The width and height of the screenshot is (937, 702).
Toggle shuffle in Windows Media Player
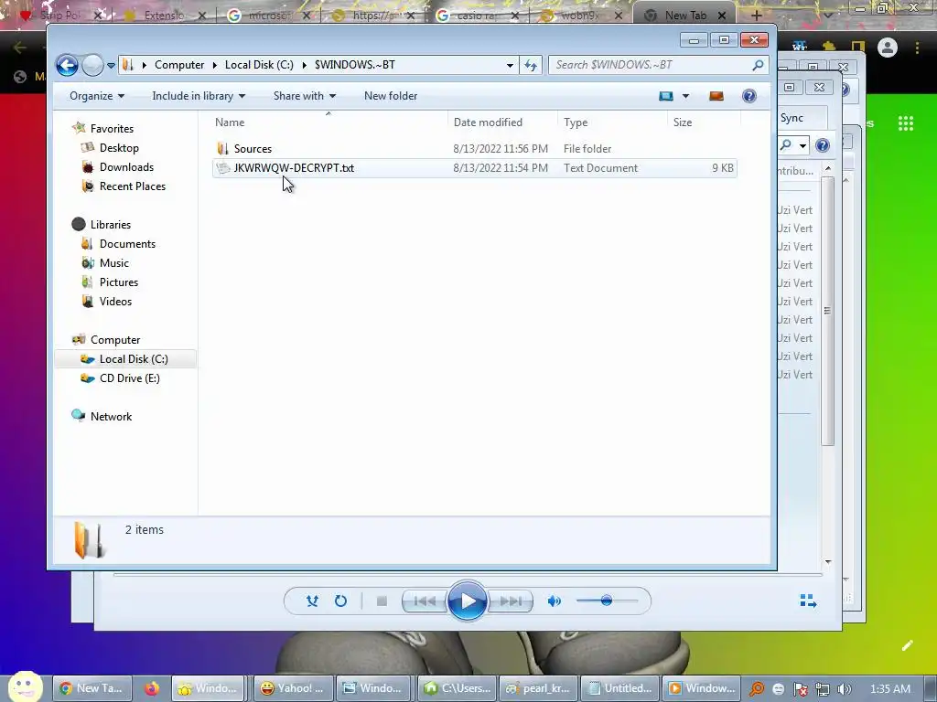(312, 601)
